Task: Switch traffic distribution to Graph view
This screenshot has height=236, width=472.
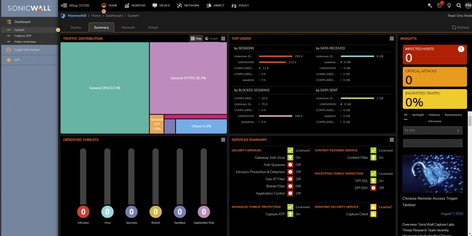Action: pos(211,38)
